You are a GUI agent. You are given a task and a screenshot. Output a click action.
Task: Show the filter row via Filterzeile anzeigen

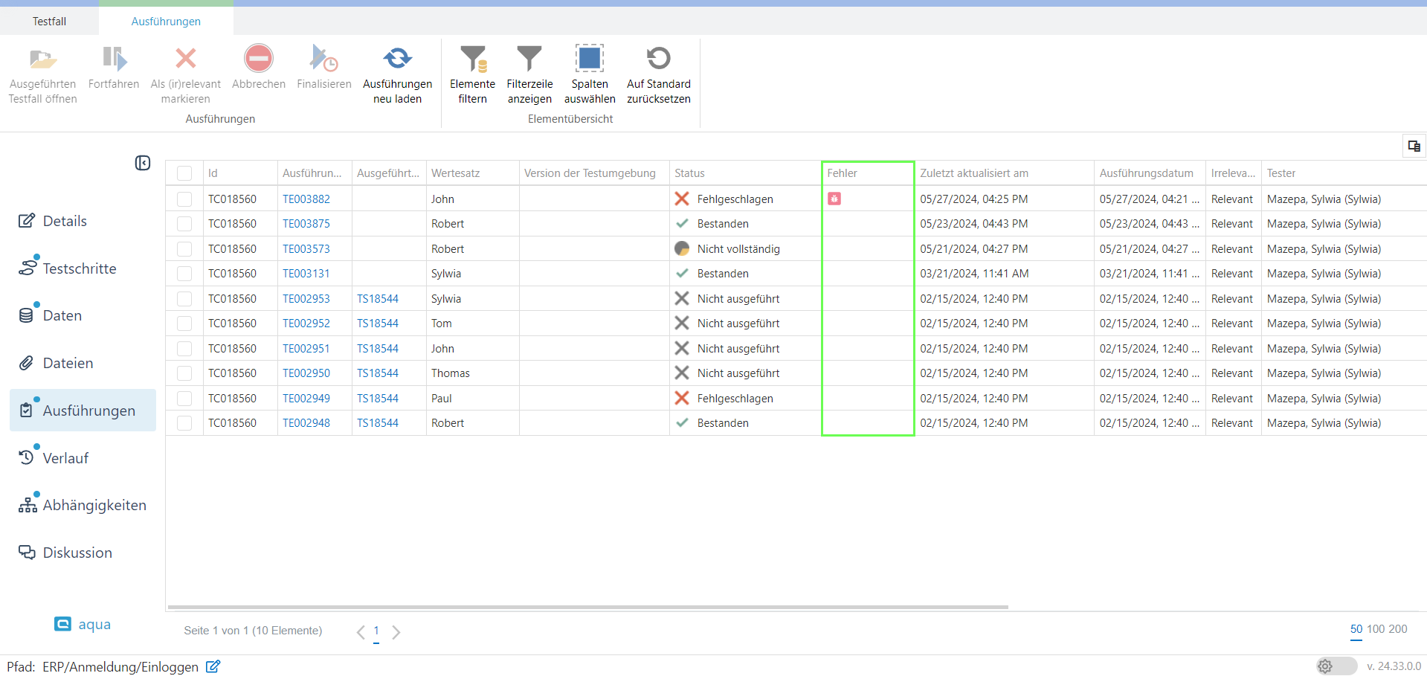[x=529, y=59]
